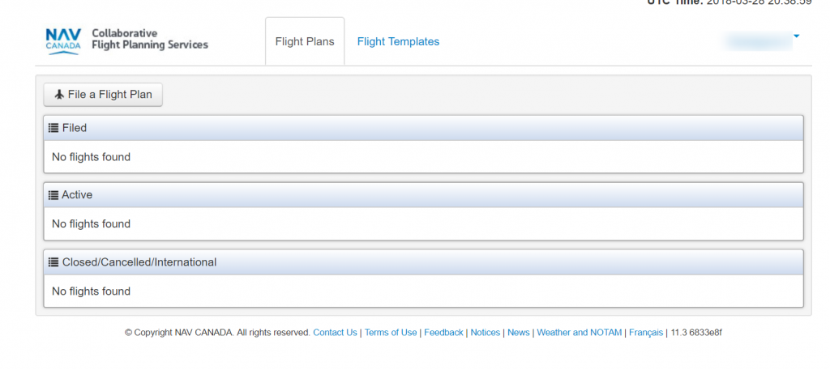Click the list icon beside Filed

tap(53, 128)
